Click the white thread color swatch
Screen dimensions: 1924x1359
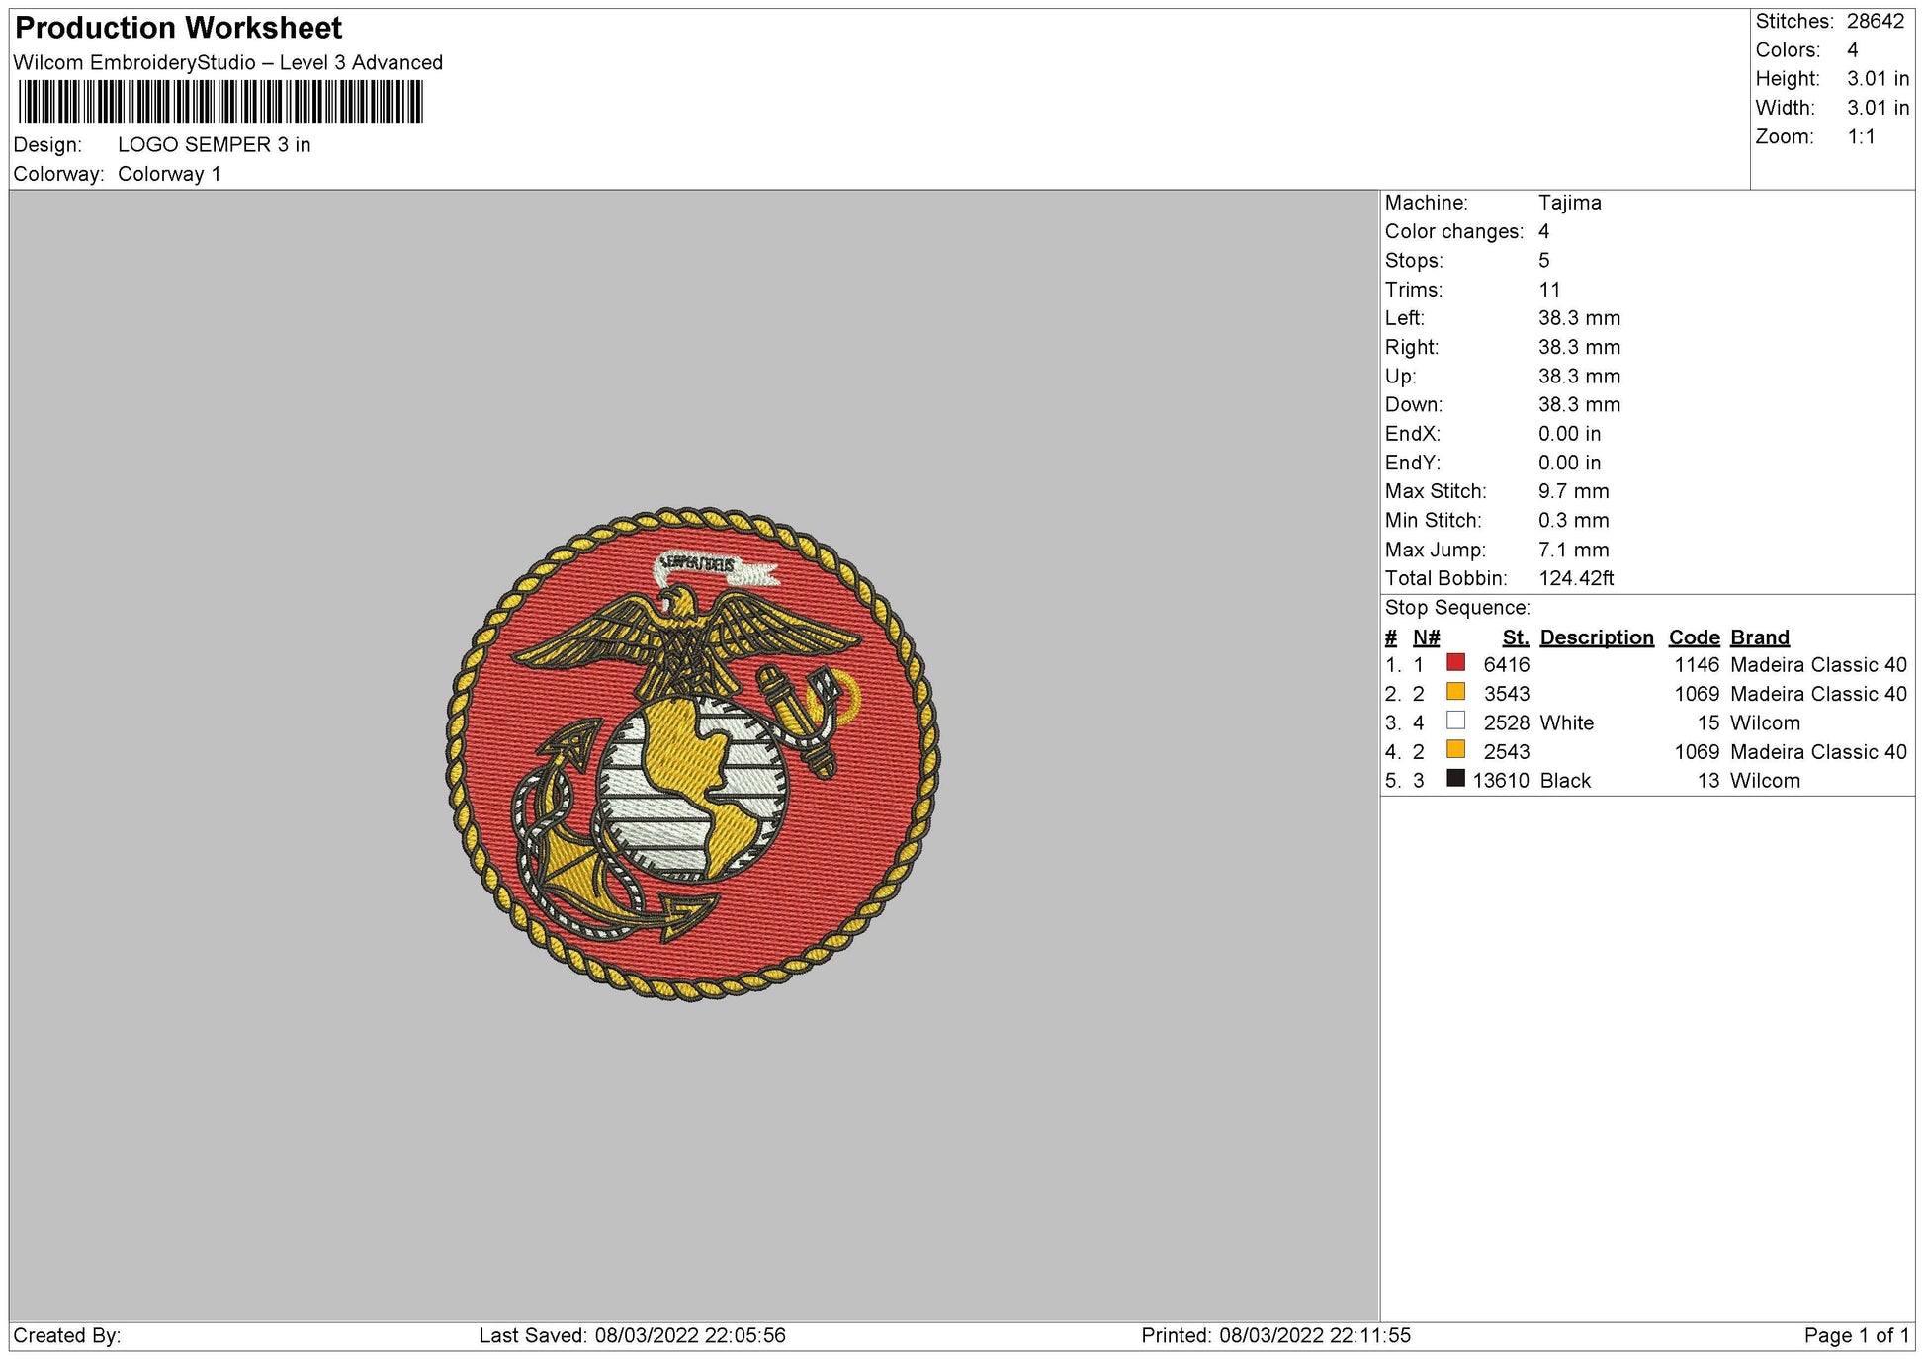1455,721
